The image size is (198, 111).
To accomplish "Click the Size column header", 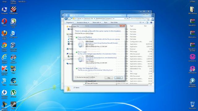I will (145, 26).
